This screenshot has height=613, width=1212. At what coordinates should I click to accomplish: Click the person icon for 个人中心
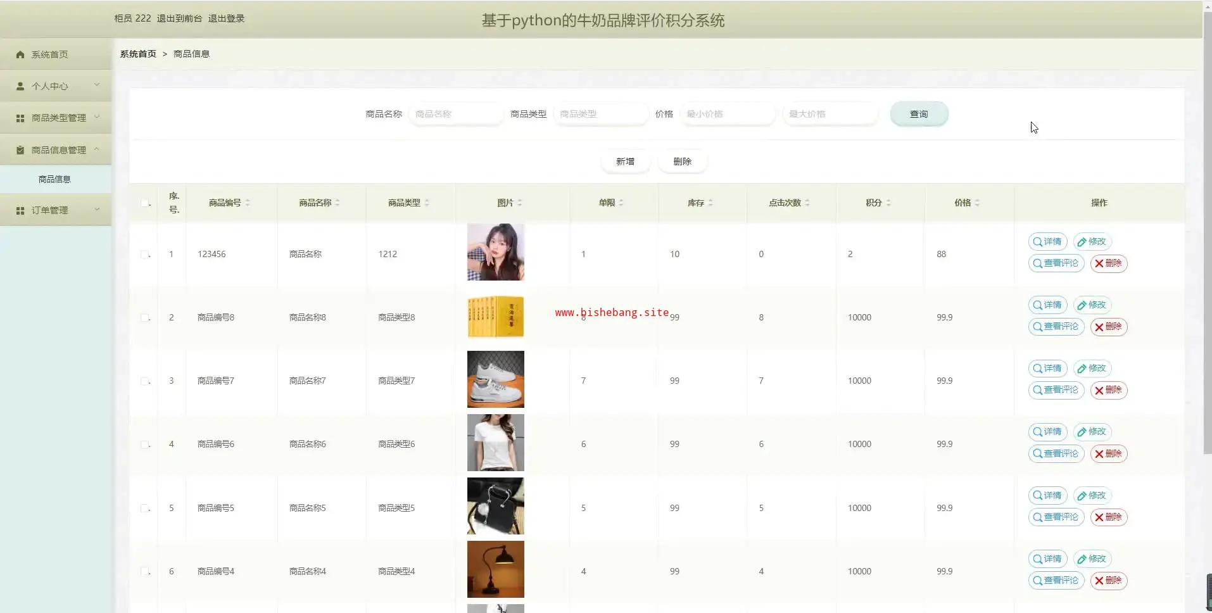(x=20, y=86)
